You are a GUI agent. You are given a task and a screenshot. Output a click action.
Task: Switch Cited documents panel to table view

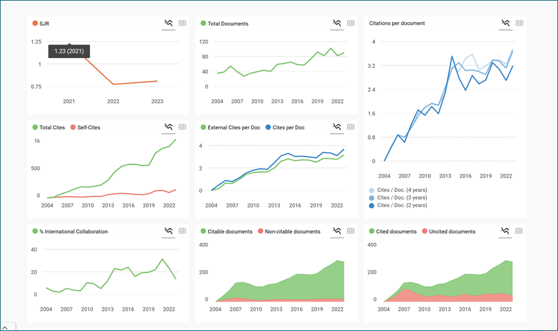519,231
